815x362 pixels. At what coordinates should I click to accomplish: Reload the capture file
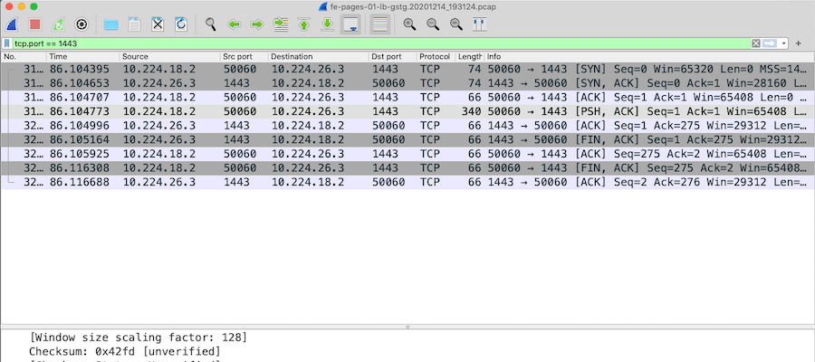point(181,24)
